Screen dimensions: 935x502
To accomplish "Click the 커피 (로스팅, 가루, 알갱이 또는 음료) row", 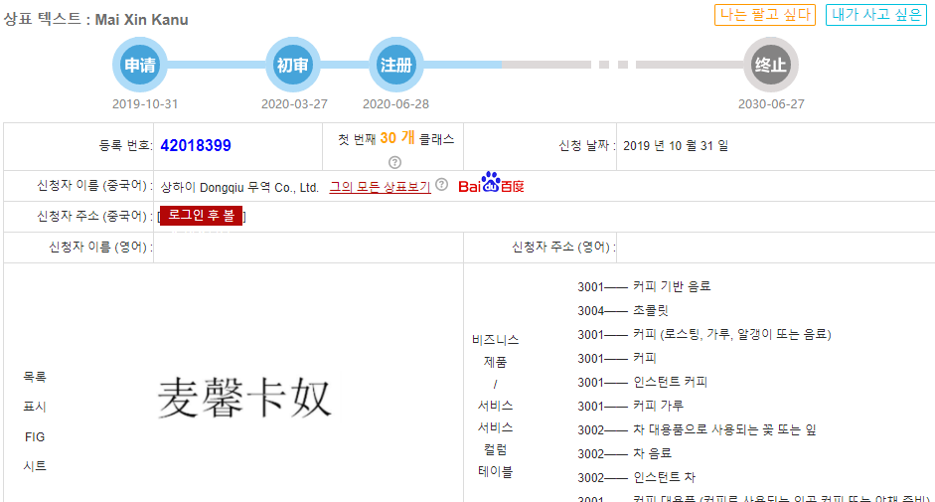I will click(x=704, y=334).
